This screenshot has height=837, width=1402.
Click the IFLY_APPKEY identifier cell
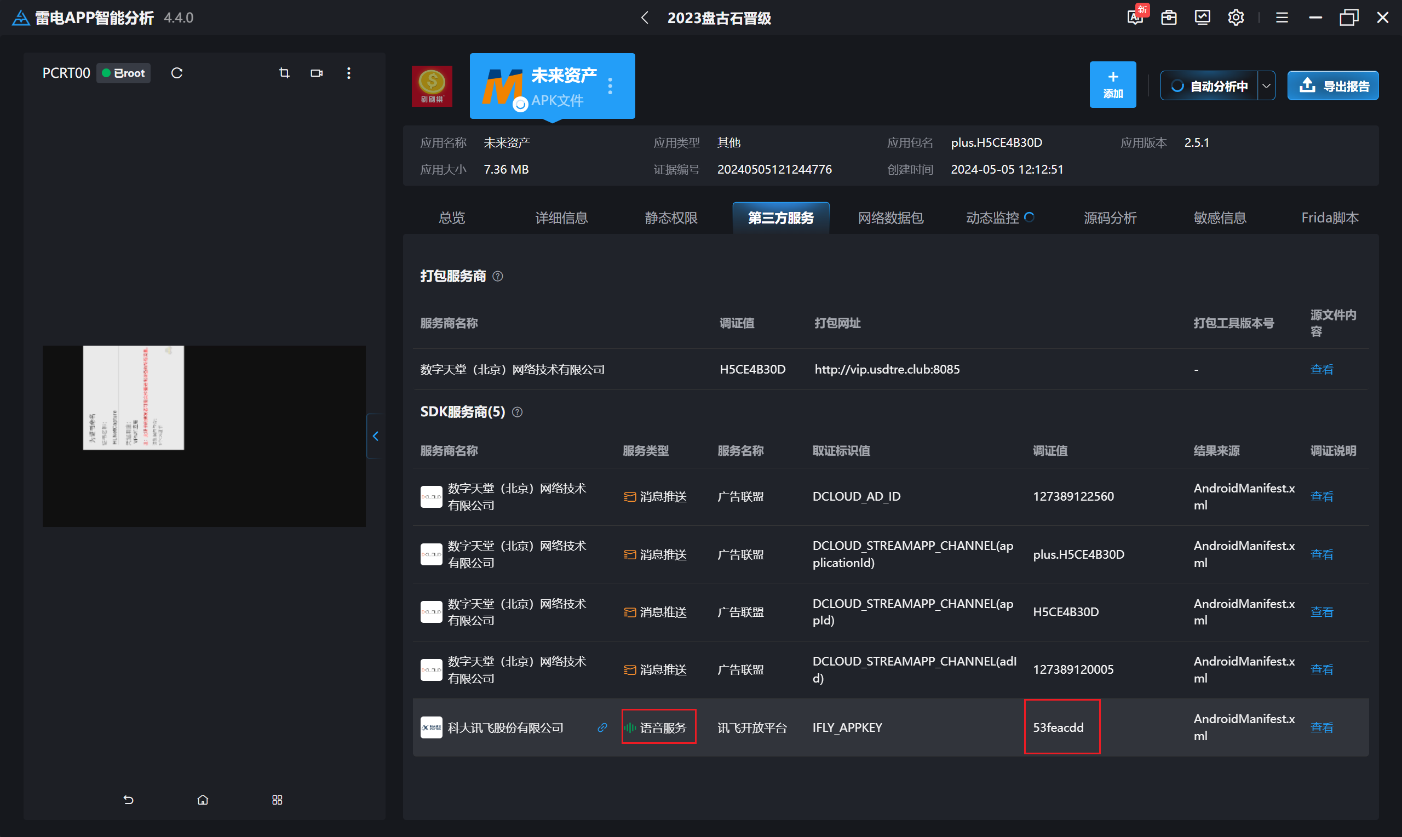pos(847,727)
